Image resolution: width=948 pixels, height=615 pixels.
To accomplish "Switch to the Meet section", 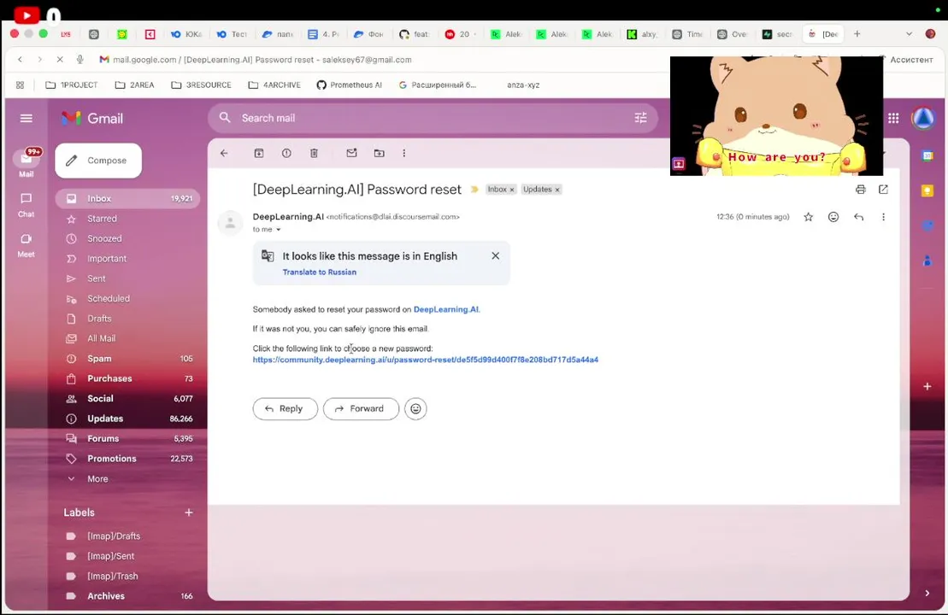I will [x=26, y=245].
